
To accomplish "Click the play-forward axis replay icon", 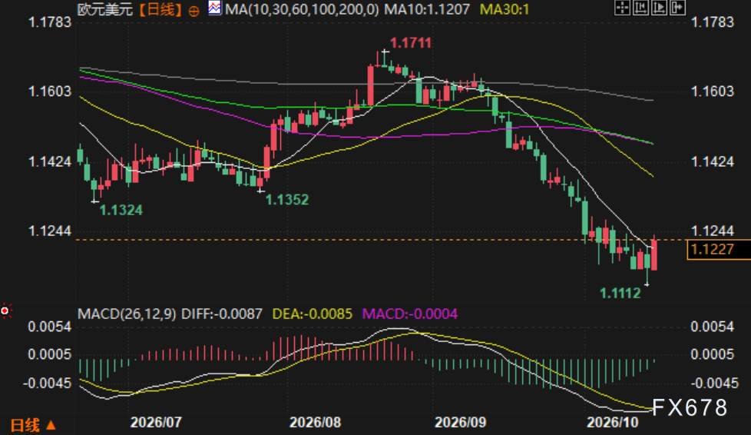I will (x=659, y=8).
